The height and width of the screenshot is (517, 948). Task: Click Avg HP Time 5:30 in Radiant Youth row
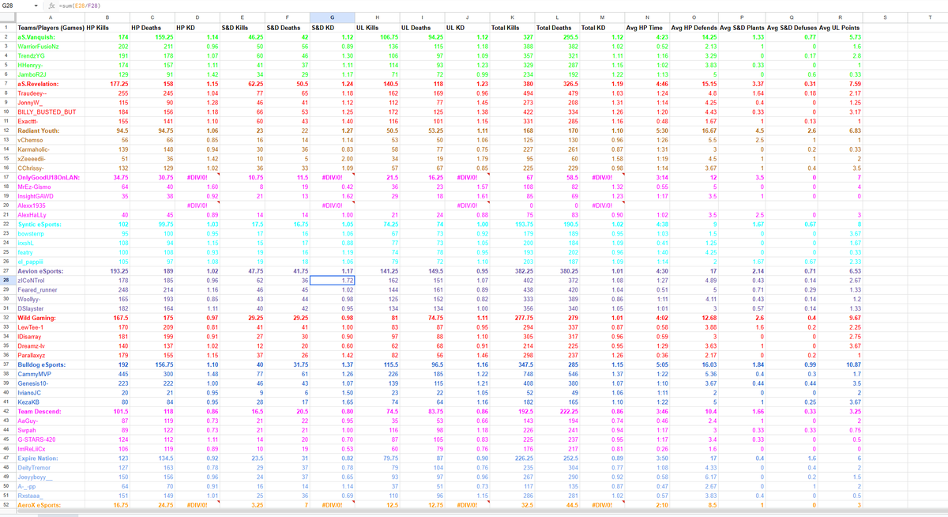646,130
